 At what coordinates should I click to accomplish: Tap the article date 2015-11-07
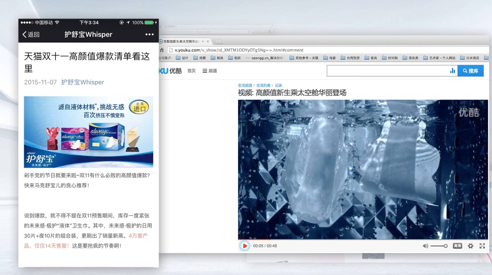[x=40, y=82]
